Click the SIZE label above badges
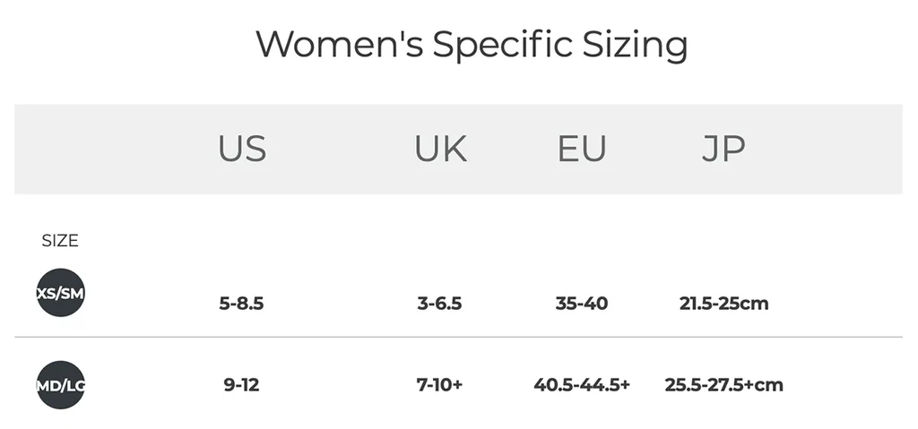Image resolution: width=918 pixels, height=429 pixels. pos(60,241)
